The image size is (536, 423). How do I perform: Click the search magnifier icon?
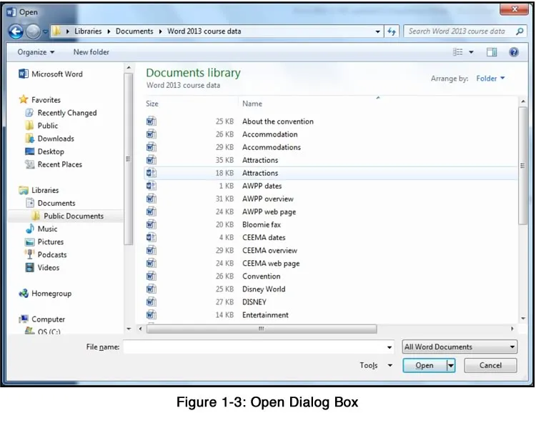(520, 31)
